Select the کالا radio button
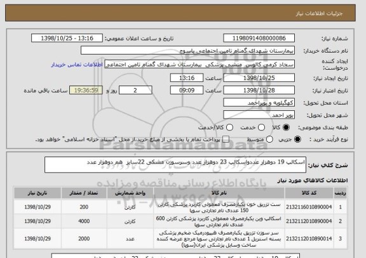Image resolution: width=366 pixels, height=258 pixels. click(286, 127)
